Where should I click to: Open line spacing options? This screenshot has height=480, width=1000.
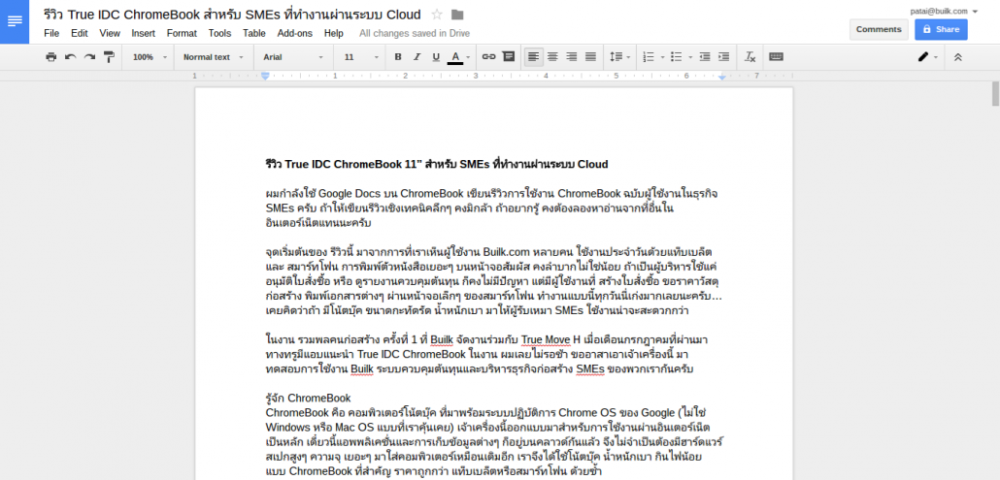tap(619, 57)
